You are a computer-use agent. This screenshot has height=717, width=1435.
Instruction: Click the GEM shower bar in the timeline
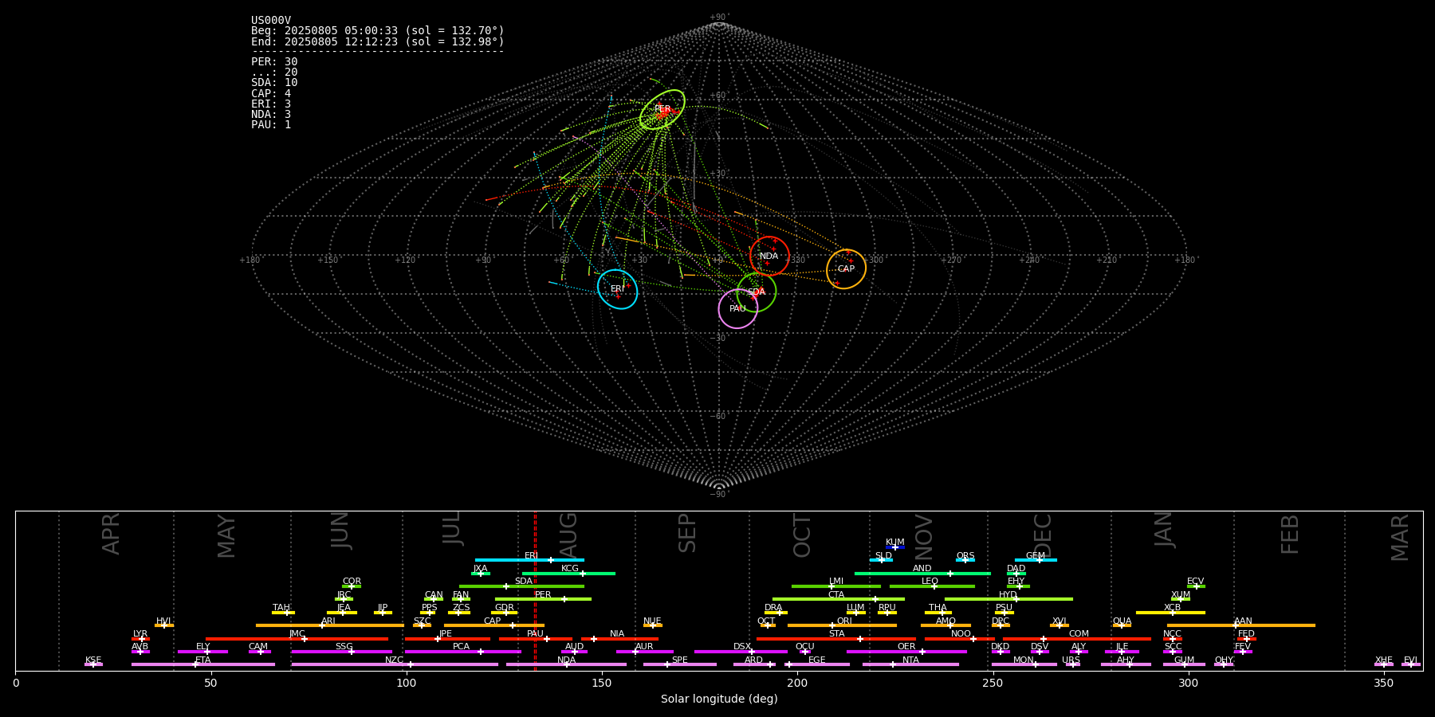tap(1036, 560)
